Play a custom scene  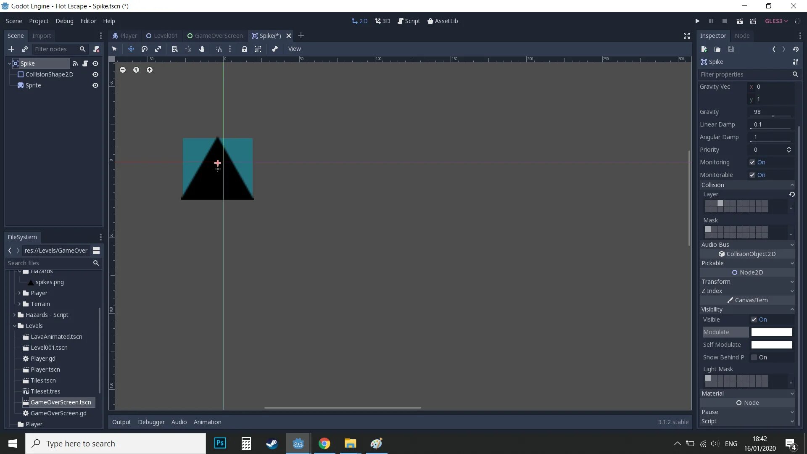[753, 21]
